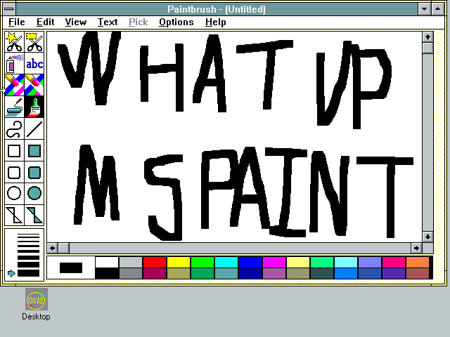
Task: Click the left arrow of horizontal scrollbar
Action: click(x=52, y=248)
